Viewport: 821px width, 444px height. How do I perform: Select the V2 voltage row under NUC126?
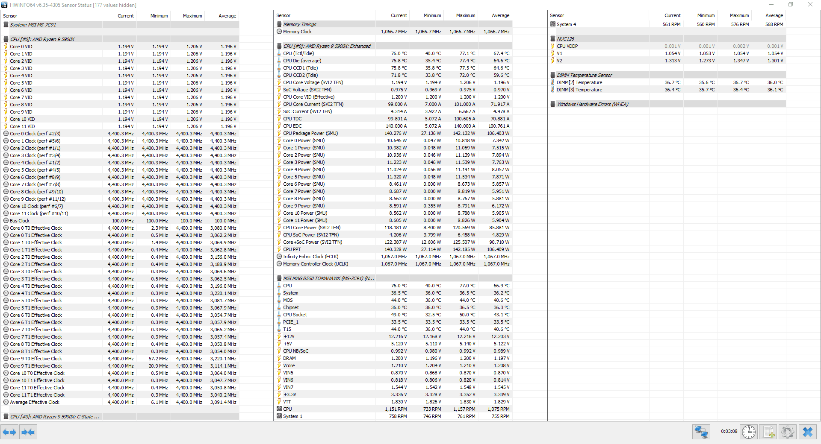click(667, 61)
